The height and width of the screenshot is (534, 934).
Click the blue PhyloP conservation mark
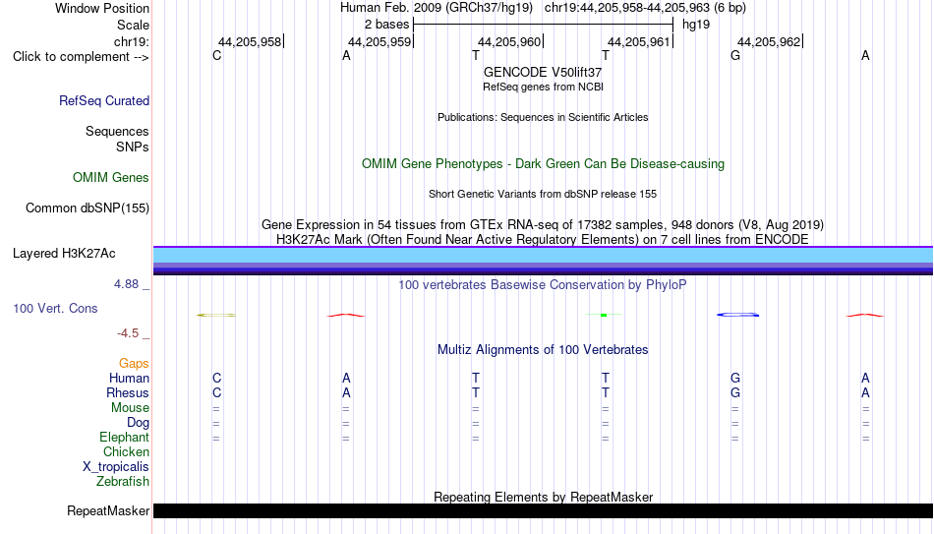(738, 315)
